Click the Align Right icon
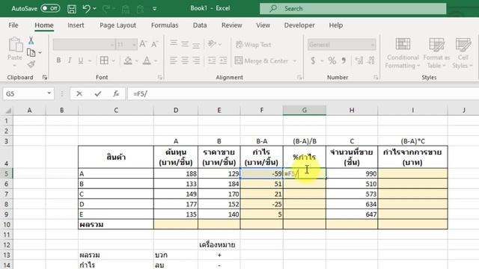Viewport: 479px width, 269px height. [196, 61]
